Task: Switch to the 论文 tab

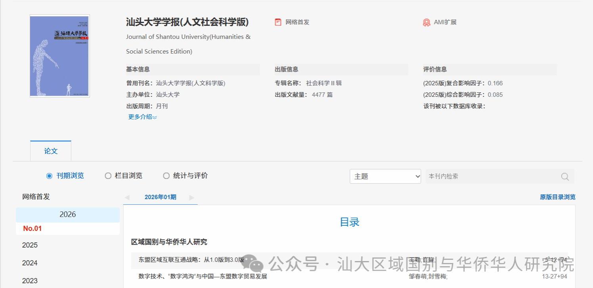Action: [51, 151]
